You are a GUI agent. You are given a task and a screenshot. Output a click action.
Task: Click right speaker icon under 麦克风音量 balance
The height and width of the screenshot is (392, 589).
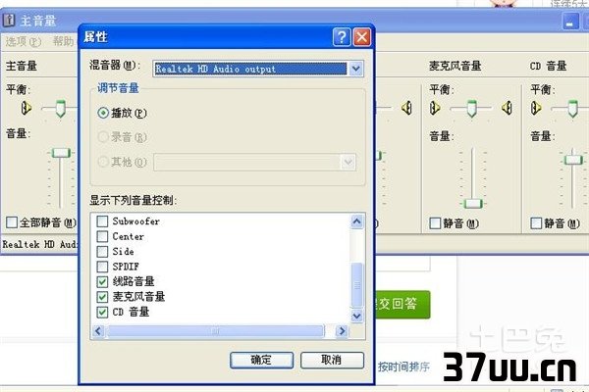507,108
